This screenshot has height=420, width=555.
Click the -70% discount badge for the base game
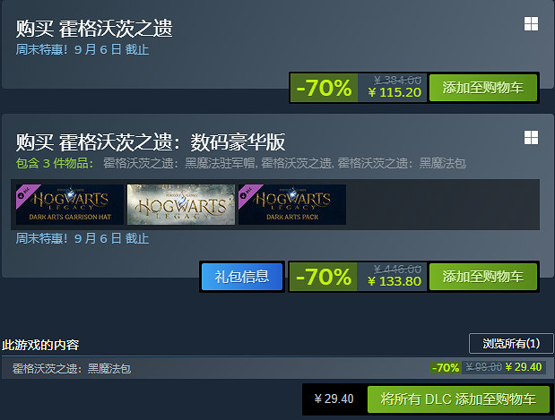324,88
